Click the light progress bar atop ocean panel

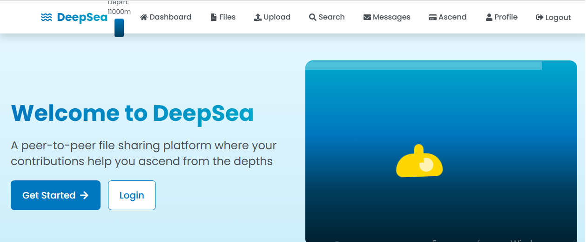[x=424, y=65]
